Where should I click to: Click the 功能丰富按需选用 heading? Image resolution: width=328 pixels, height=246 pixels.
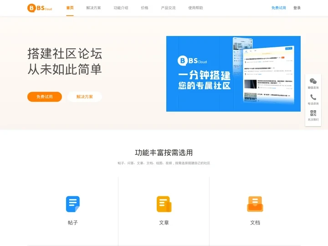tap(164, 153)
